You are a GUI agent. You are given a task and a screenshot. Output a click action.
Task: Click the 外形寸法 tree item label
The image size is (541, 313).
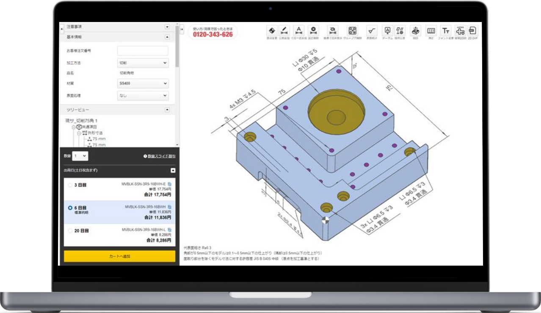pos(95,133)
